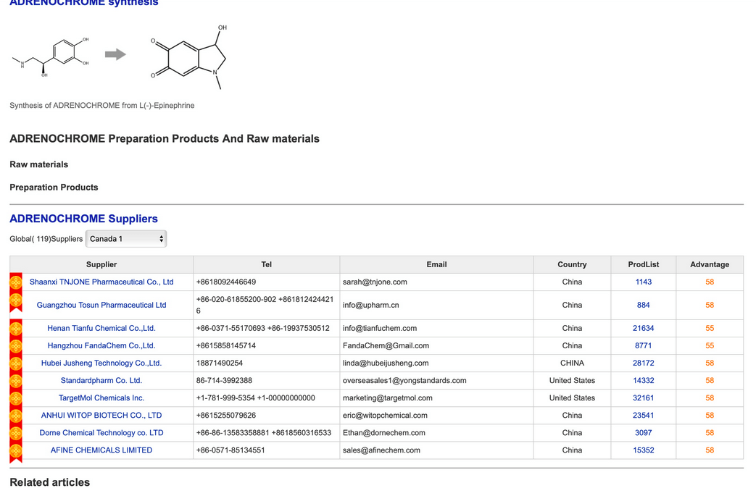Screen dimensions: 756x488
Task: Open product list 21634 for Henan Tianfu
Action: point(643,328)
